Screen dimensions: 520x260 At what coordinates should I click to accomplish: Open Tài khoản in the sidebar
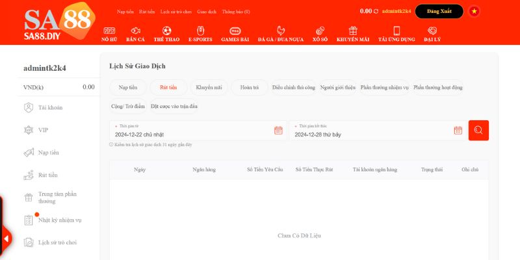(x=50, y=107)
